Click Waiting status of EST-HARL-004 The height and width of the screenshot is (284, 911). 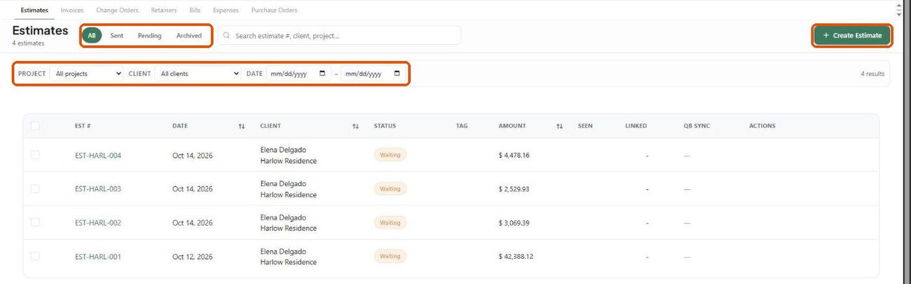pyautogui.click(x=390, y=155)
